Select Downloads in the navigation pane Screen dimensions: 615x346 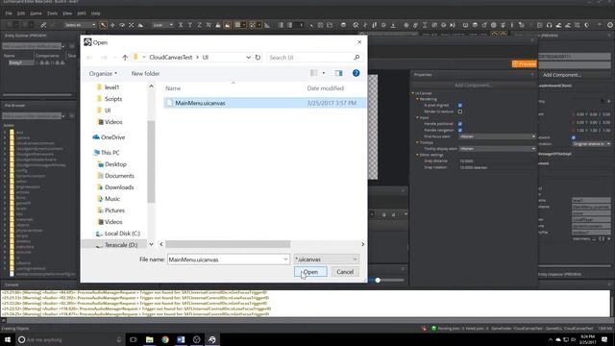coord(119,187)
